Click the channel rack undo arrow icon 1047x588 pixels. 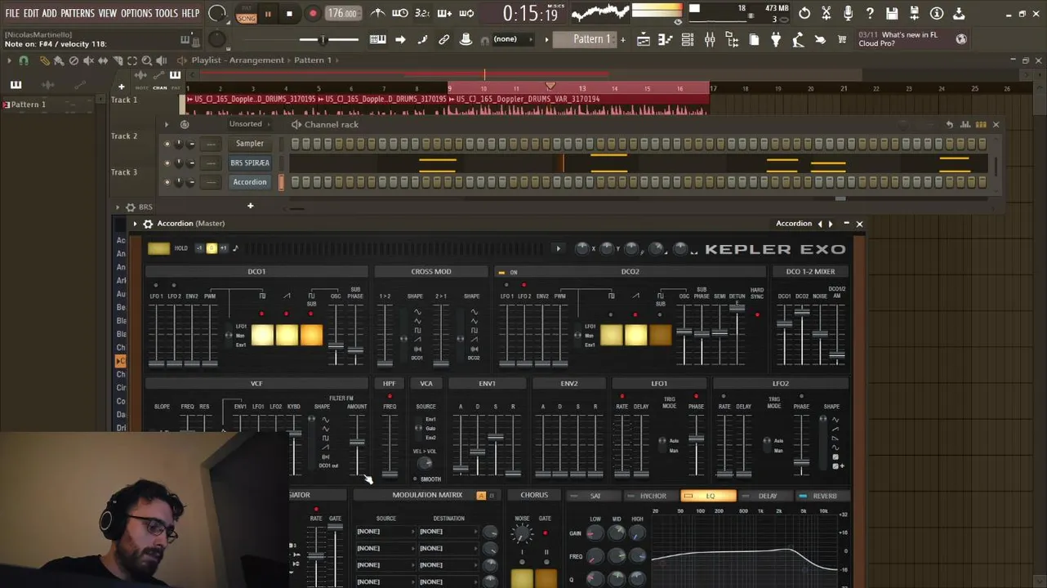tap(949, 124)
